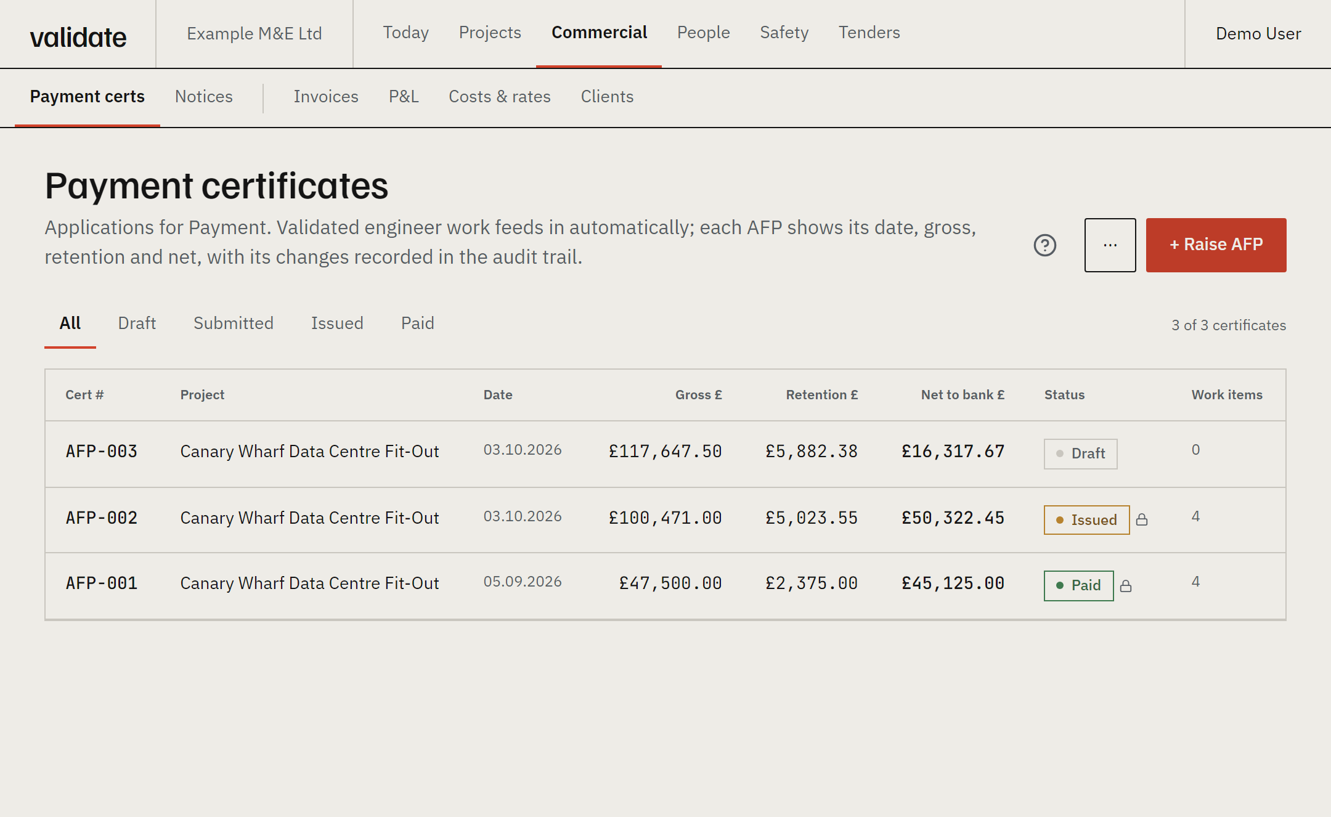The width and height of the screenshot is (1331, 817).
Task: Open the Tenders section
Action: point(869,33)
